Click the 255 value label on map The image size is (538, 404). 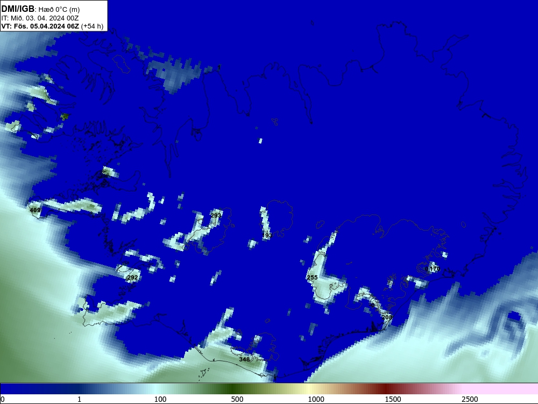click(x=312, y=277)
